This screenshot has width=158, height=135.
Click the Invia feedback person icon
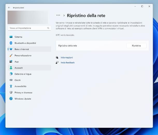point(57,62)
